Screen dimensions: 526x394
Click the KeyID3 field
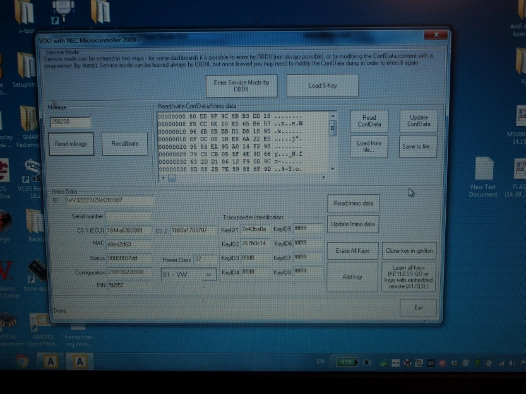coord(255,258)
